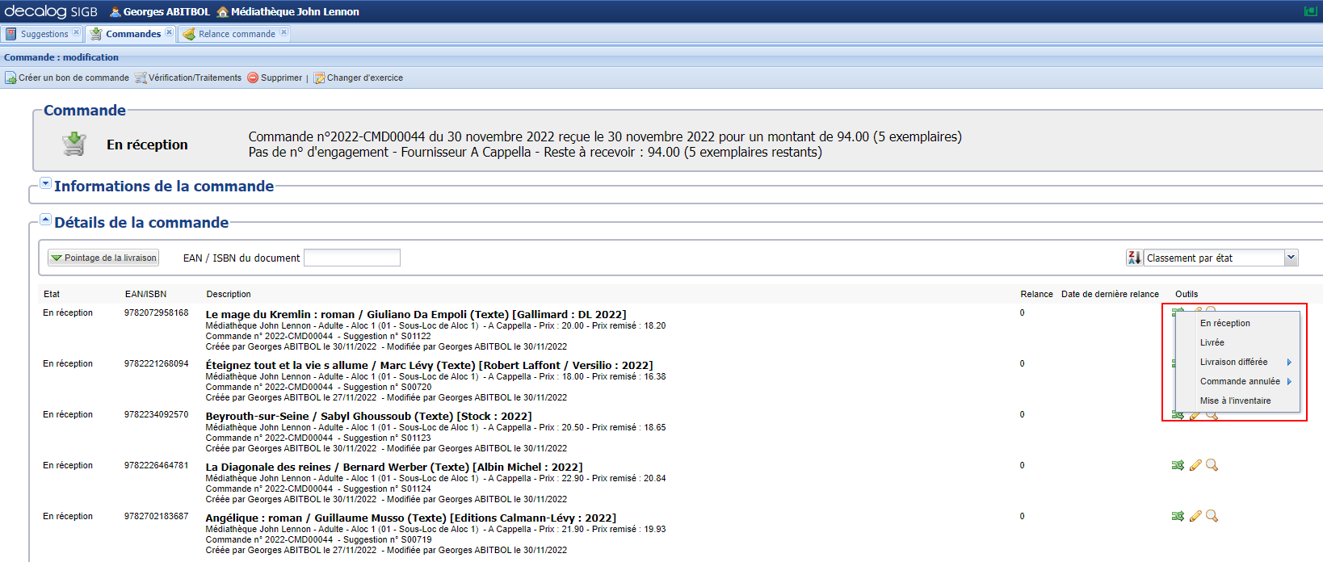Click the change-status icon for Angélique row
Viewport: 1323px width, 562px height.
pos(1178,516)
